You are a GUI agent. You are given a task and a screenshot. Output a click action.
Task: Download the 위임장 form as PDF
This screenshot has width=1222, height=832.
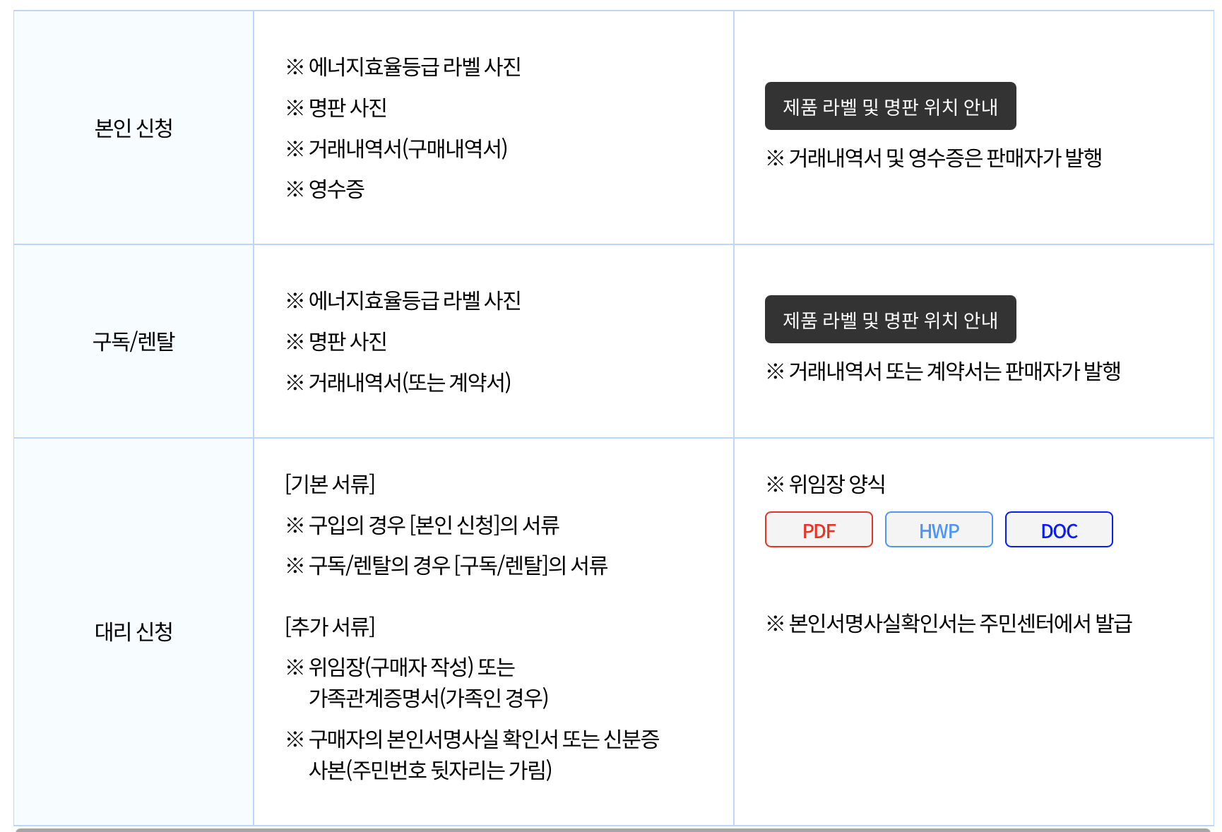819,530
